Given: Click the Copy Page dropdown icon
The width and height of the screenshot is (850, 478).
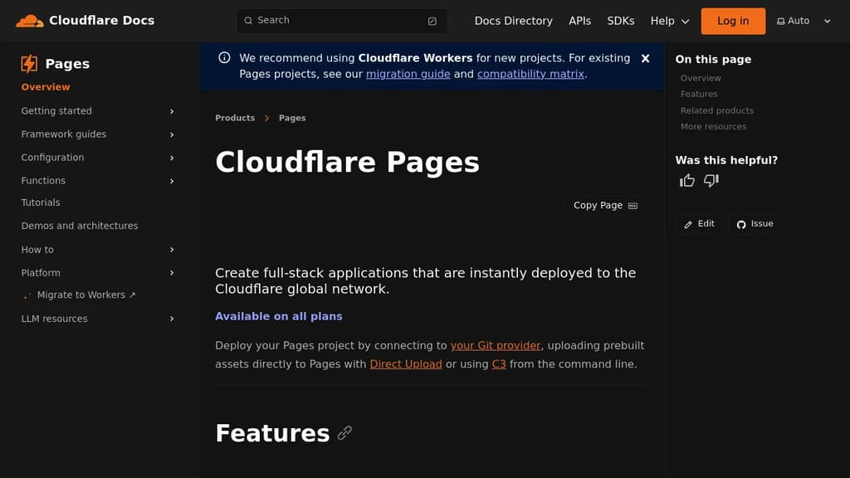Looking at the screenshot, I should point(633,206).
